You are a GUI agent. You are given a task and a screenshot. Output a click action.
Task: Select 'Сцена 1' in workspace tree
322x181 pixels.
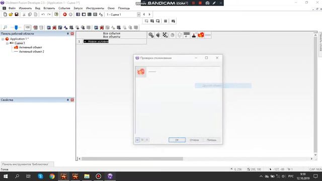click(20, 43)
